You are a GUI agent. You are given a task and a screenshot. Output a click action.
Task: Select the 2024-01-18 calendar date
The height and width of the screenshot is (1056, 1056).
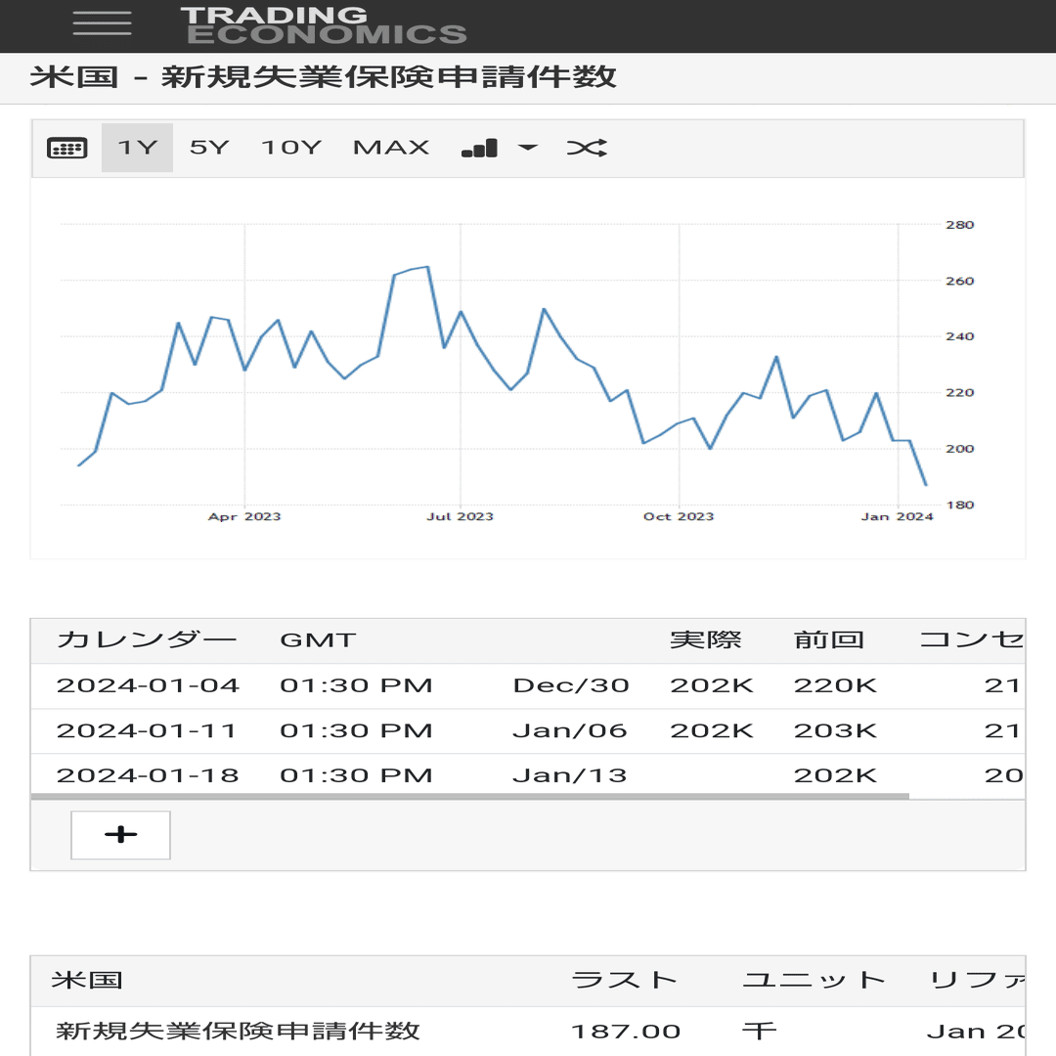pyautogui.click(x=148, y=775)
